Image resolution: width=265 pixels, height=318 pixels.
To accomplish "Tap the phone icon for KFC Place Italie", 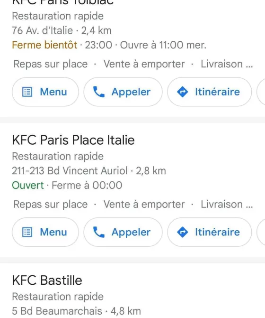I will (98, 232).
